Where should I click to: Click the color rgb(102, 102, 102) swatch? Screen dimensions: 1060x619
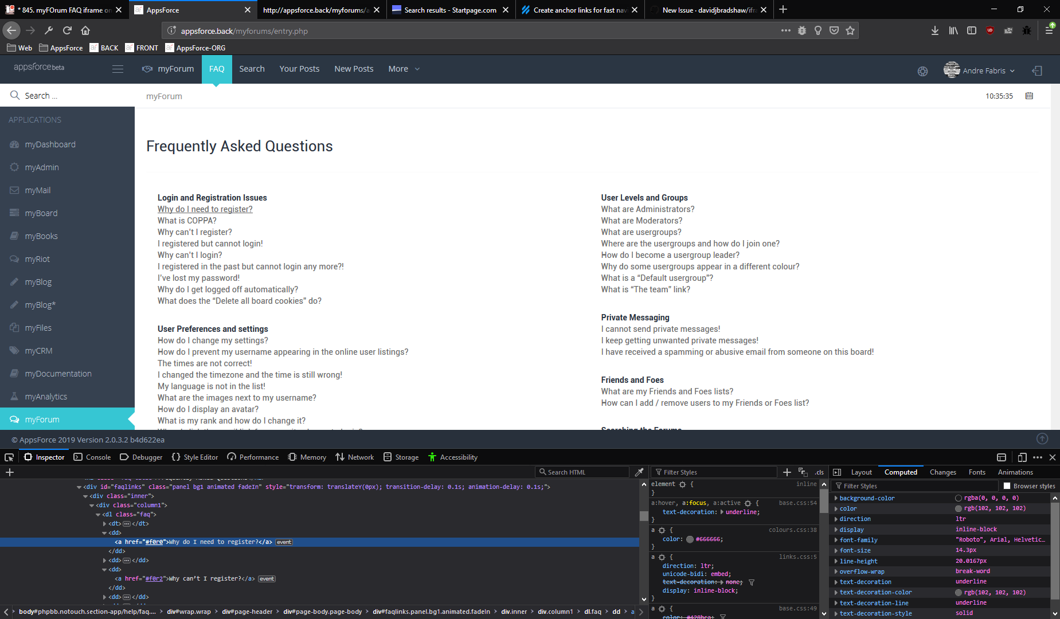point(959,509)
